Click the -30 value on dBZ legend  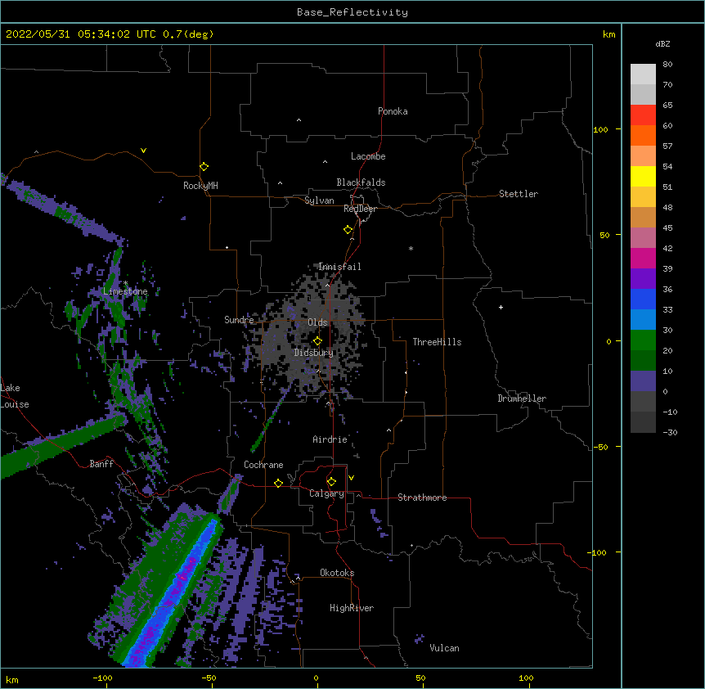670,432
